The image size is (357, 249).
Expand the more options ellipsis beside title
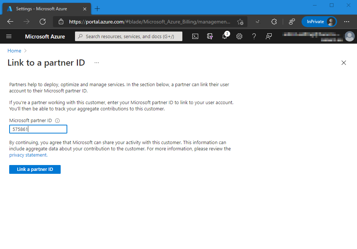pyautogui.click(x=97, y=63)
